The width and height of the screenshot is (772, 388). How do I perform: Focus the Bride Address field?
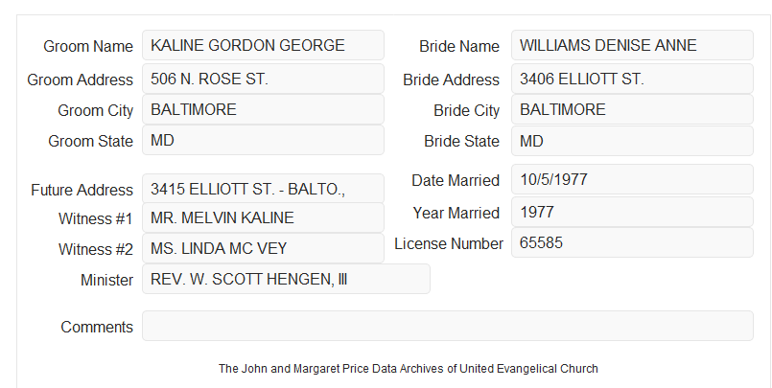(632, 79)
